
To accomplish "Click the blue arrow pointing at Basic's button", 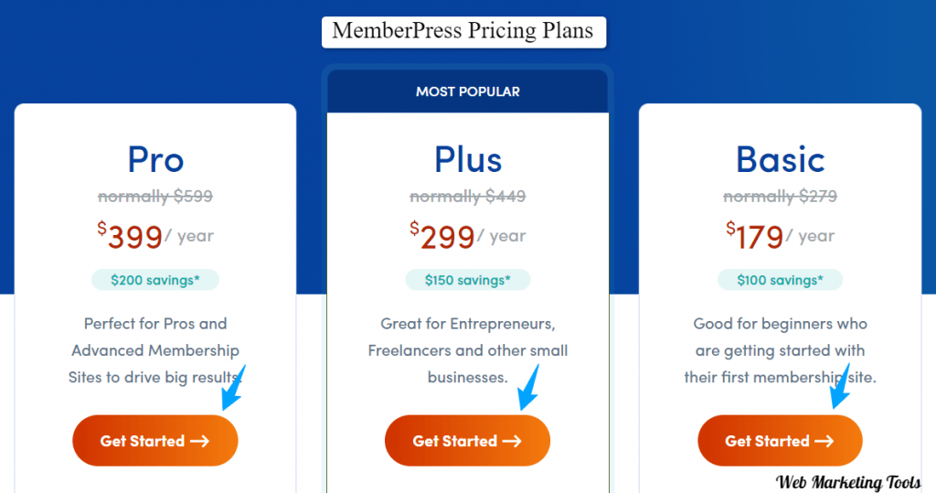I will (841, 387).
